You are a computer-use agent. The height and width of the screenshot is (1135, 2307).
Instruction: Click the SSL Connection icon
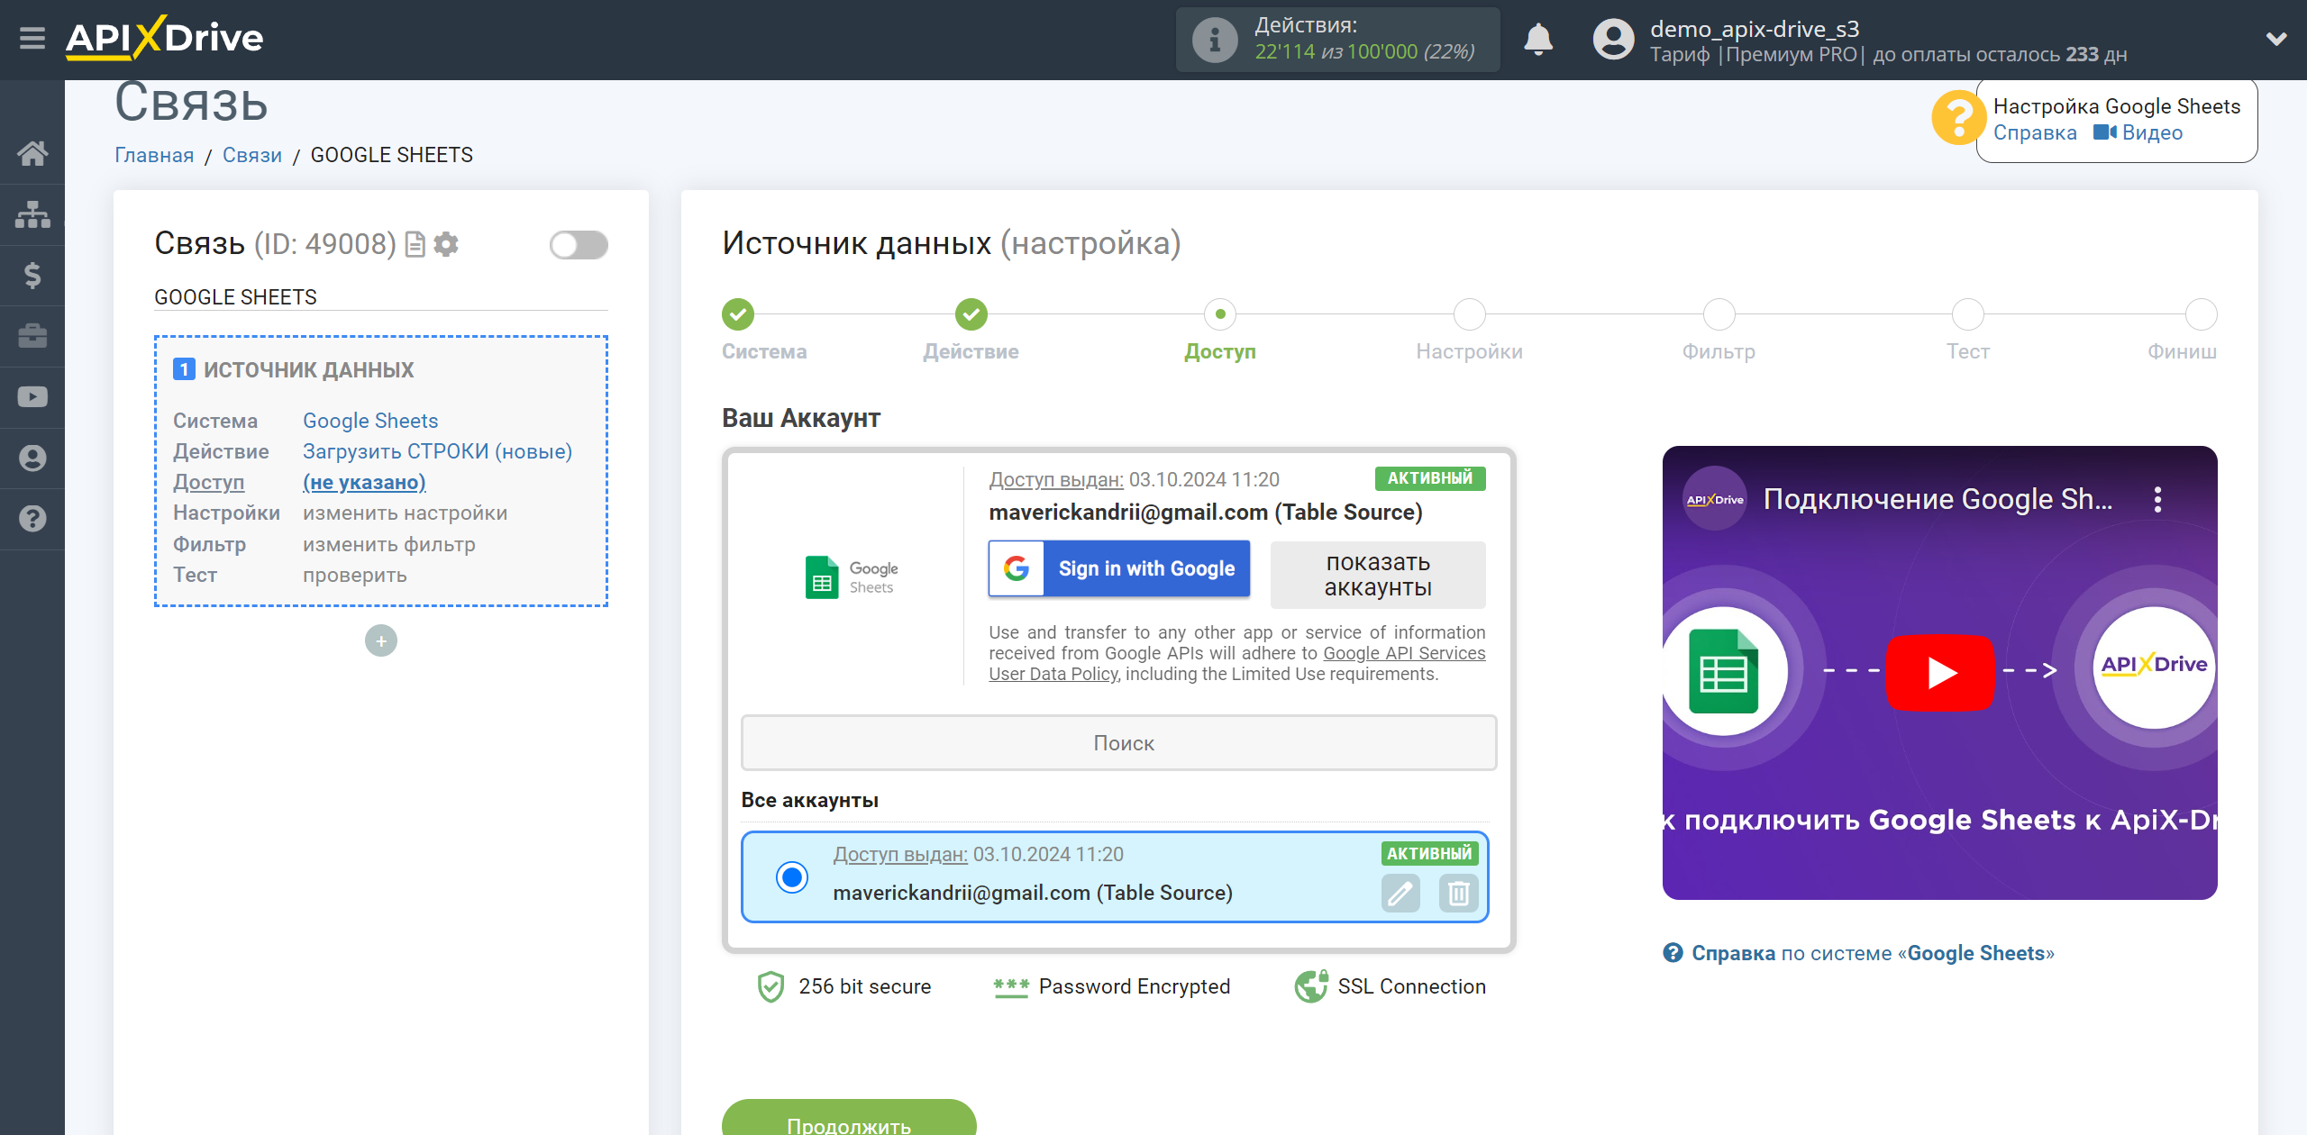(x=1311, y=986)
